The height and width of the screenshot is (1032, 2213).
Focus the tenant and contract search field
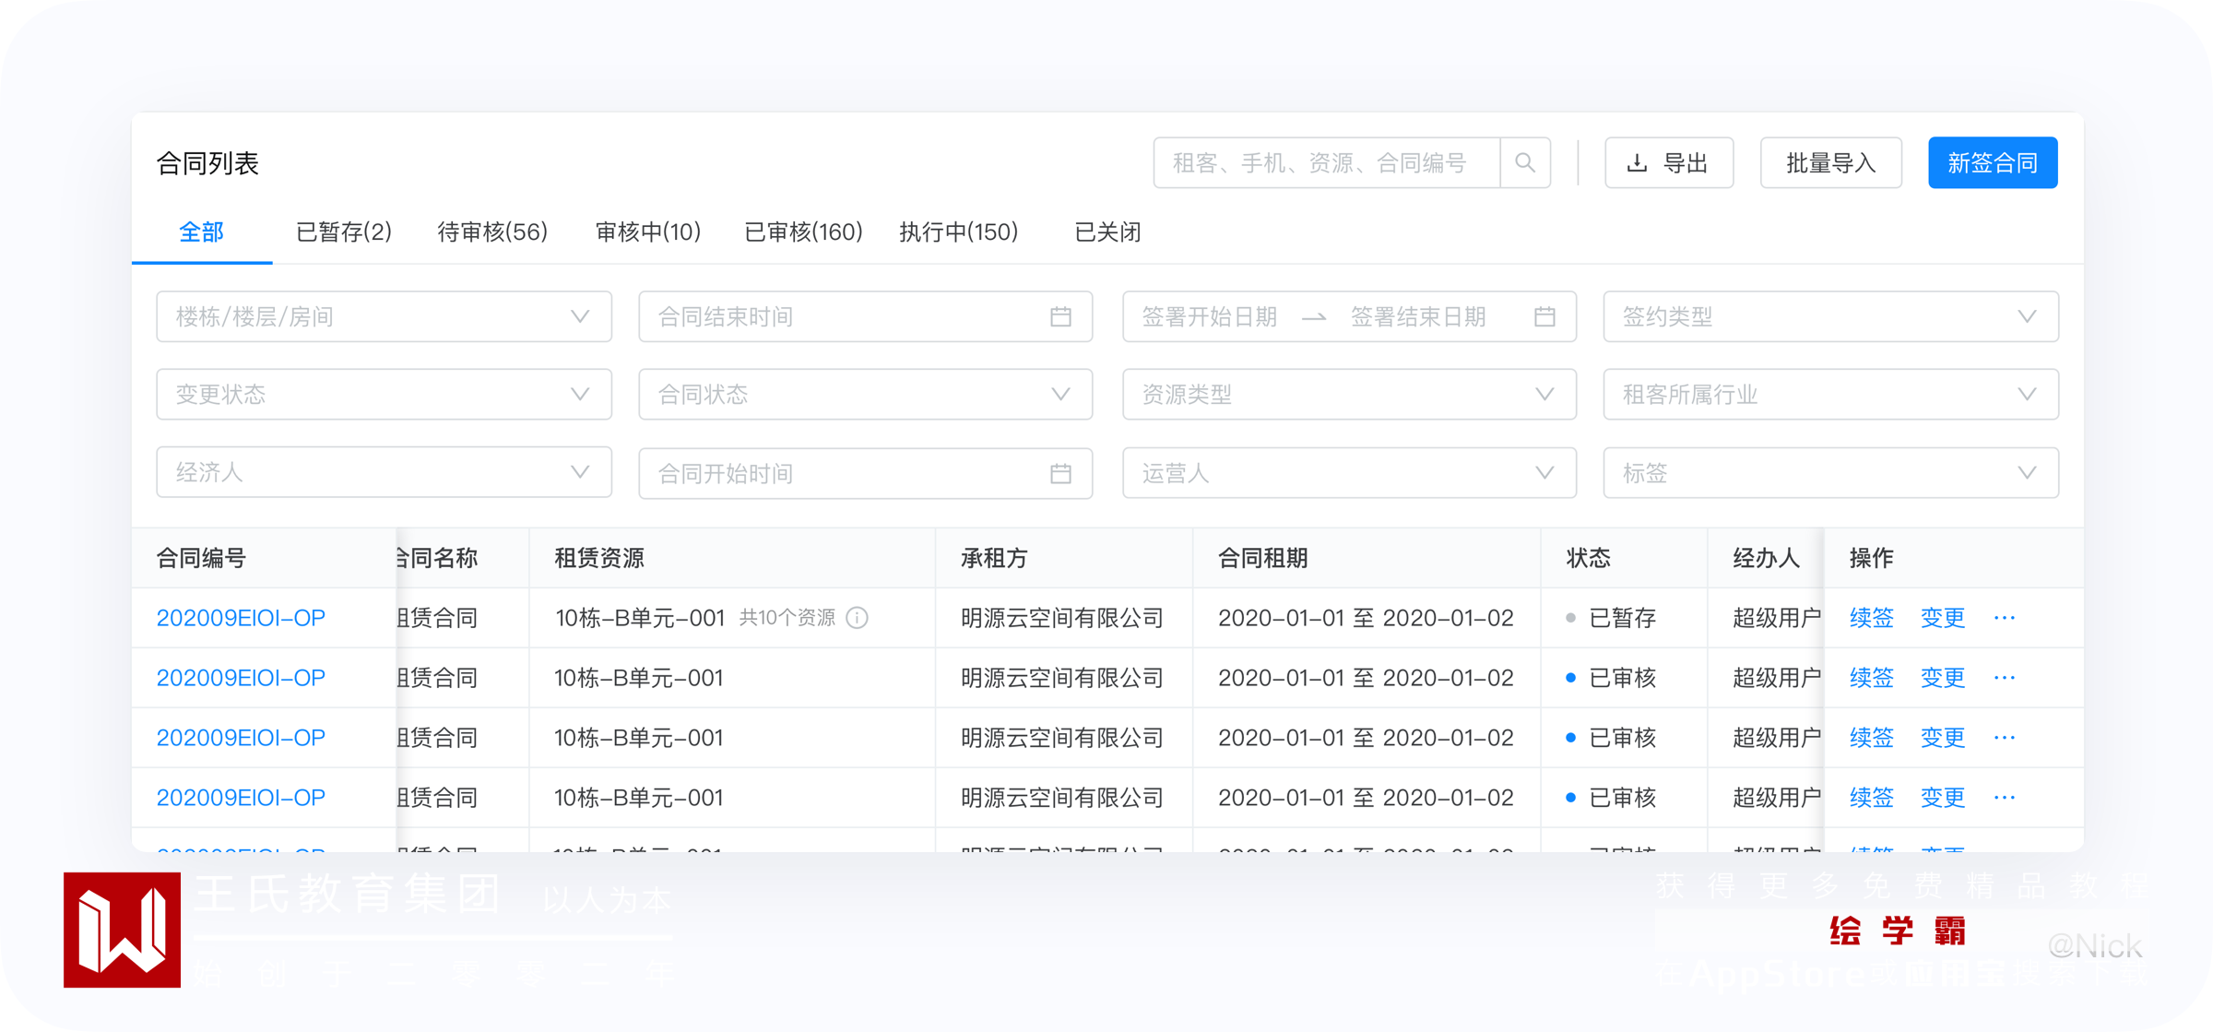1324,163
